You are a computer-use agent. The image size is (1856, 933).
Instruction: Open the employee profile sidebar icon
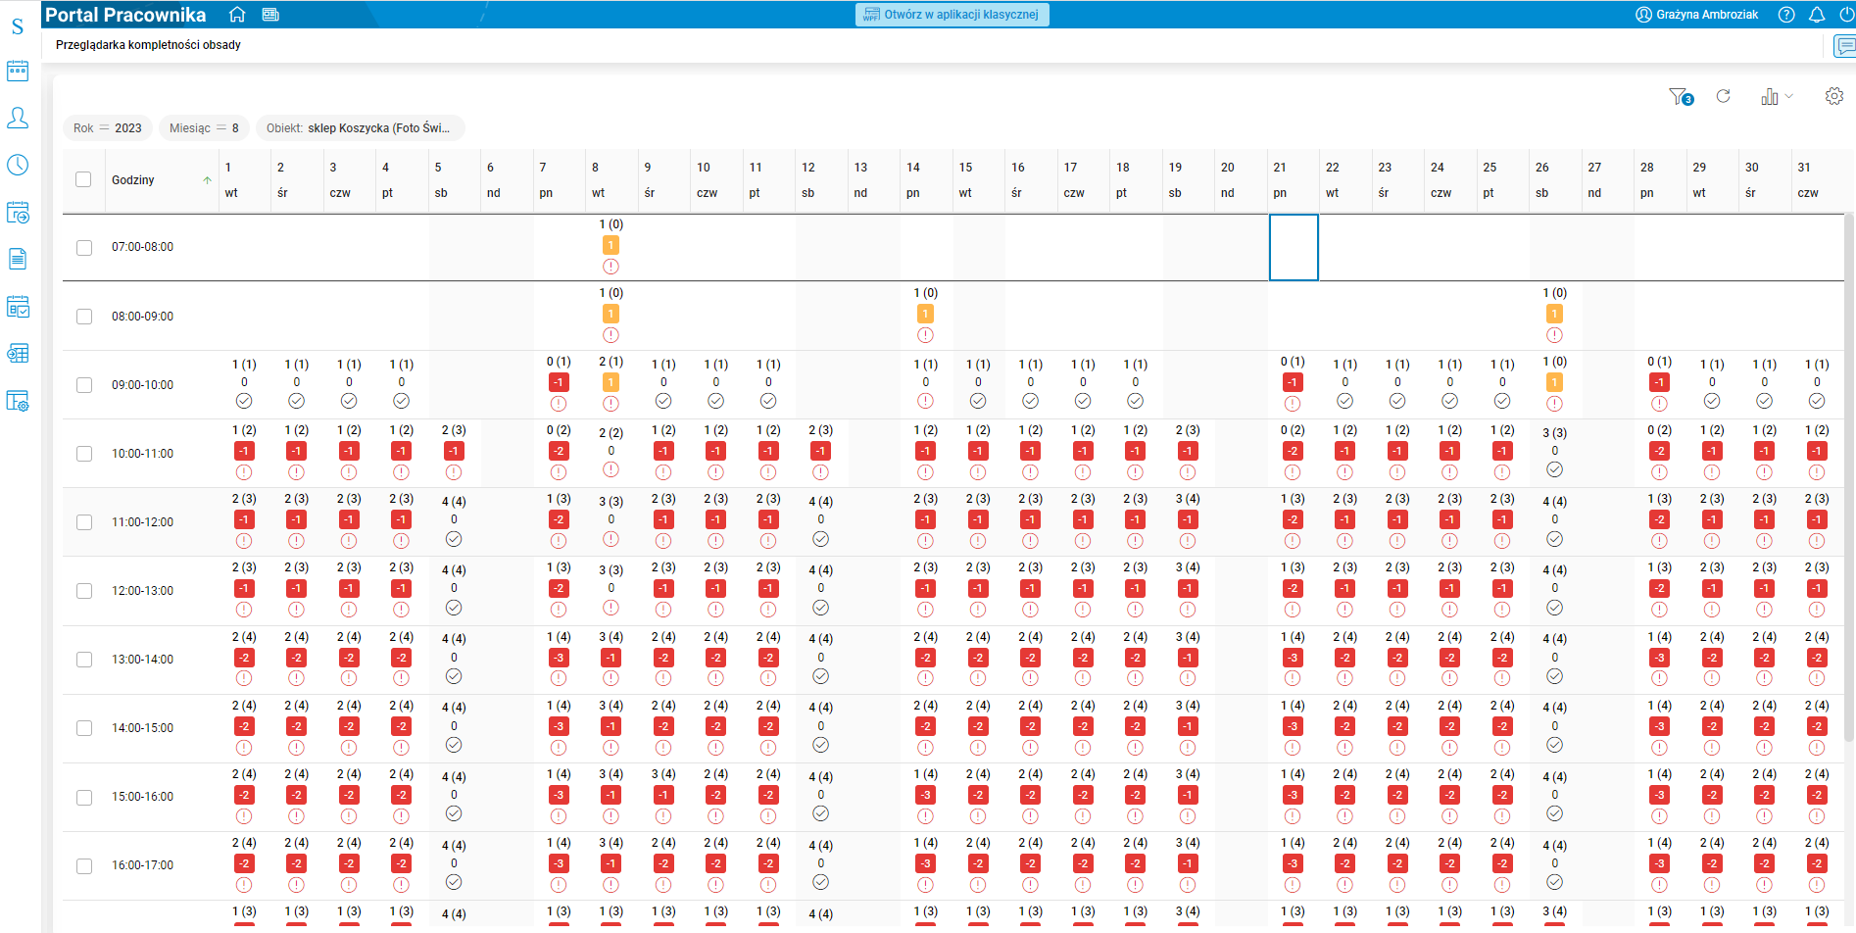(18, 118)
